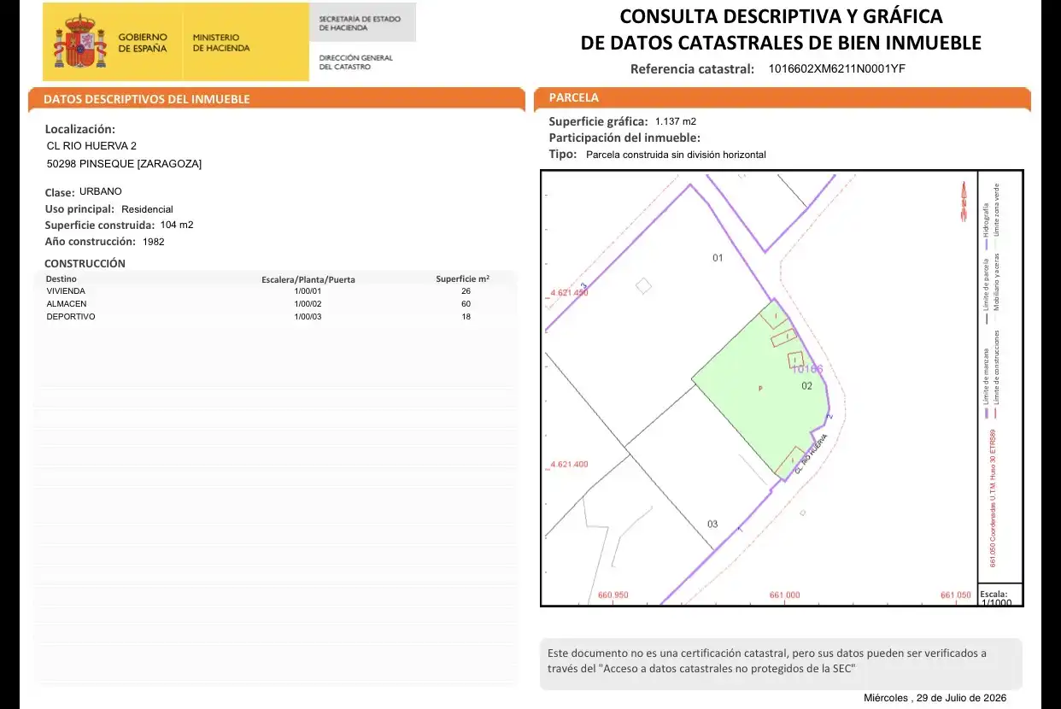This screenshot has width=1061, height=709.
Task: Click the 'PARCELA' section header
Action: pos(574,97)
